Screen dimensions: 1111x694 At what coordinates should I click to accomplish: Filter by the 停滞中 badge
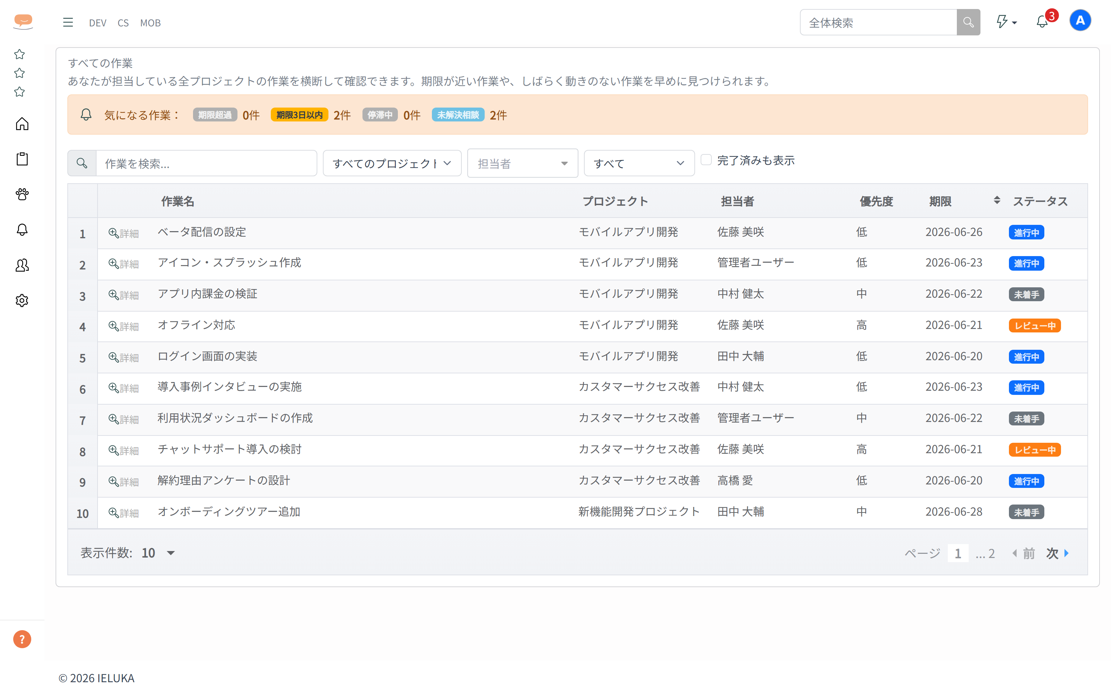[380, 115]
